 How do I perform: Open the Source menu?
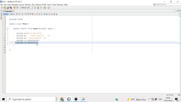tap(21, 5)
